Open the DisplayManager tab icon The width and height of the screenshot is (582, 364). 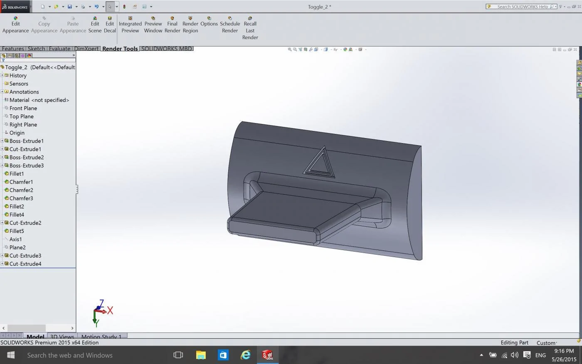coord(29,55)
